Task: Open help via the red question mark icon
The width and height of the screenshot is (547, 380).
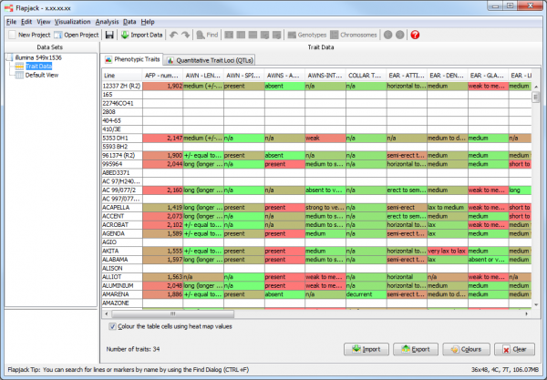Action: click(x=415, y=35)
